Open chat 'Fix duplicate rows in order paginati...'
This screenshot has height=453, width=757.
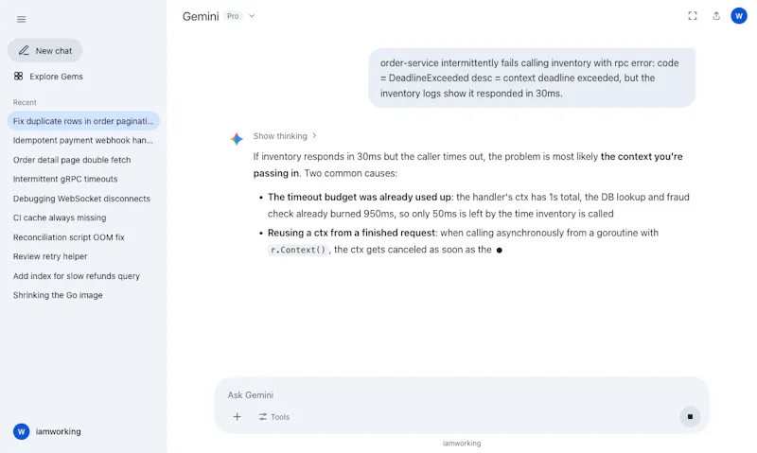click(x=83, y=121)
